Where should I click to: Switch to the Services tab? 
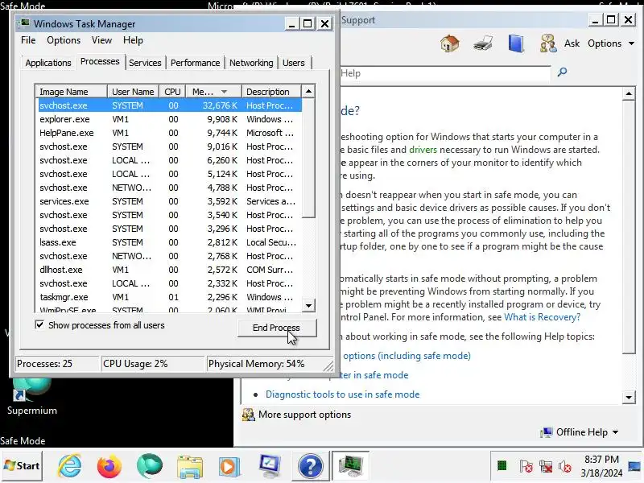tap(145, 63)
